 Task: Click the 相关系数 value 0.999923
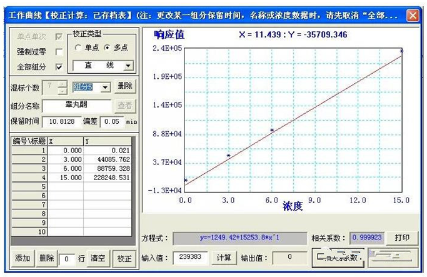367,238
